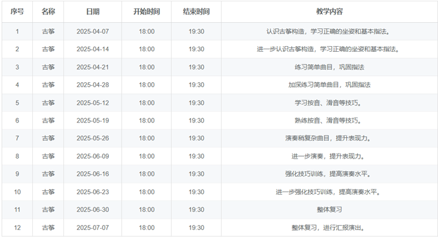Click the 序号 column header
The height and width of the screenshot is (237, 438).
(x=17, y=12)
